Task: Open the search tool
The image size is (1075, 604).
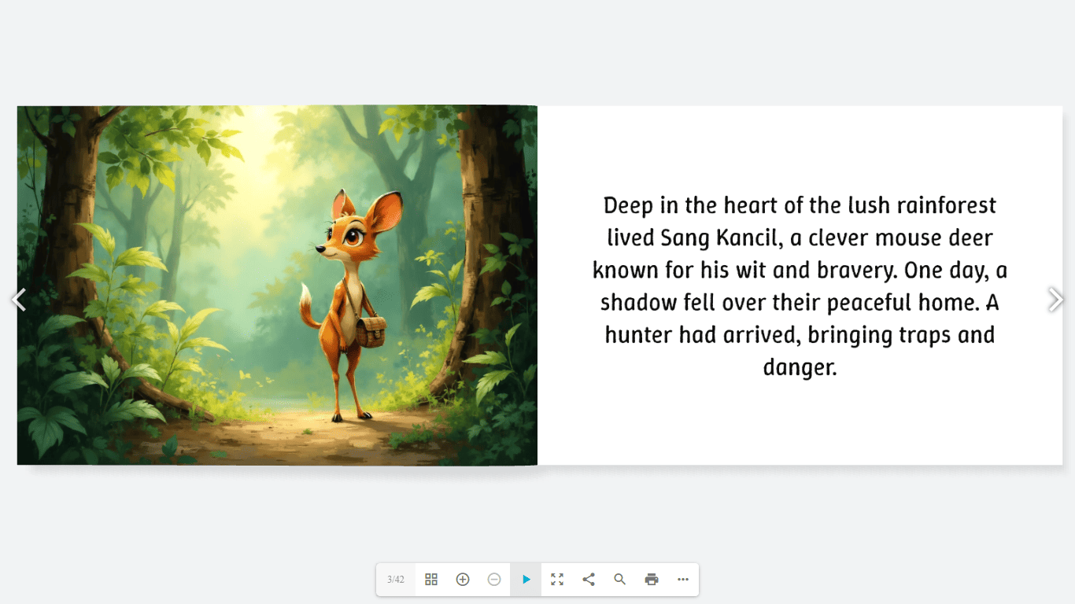Action: [x=620, y=580]
